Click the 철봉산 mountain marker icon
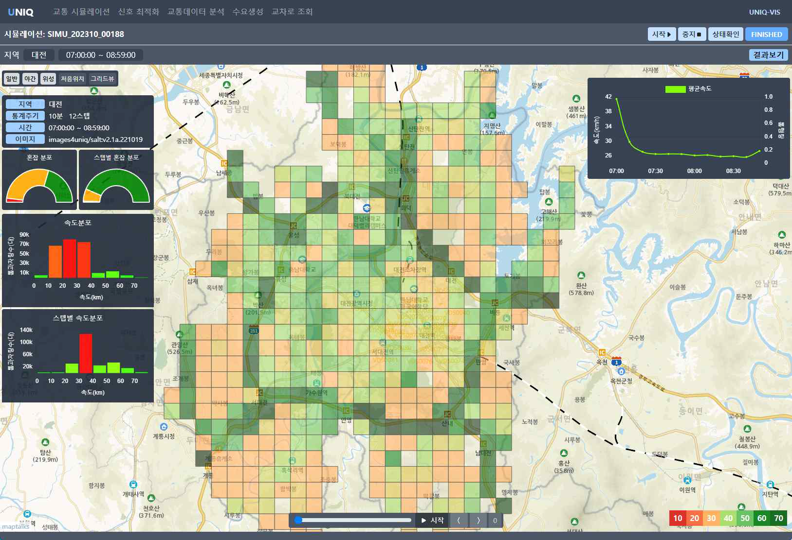The width and height of the screenshot is (792, 540). (747, 429)
